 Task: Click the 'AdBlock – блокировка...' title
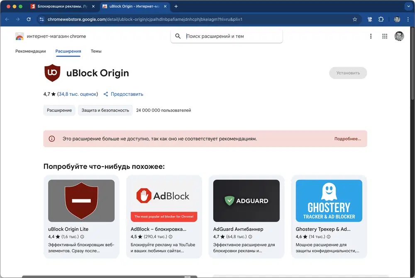[x=159, y=229]
